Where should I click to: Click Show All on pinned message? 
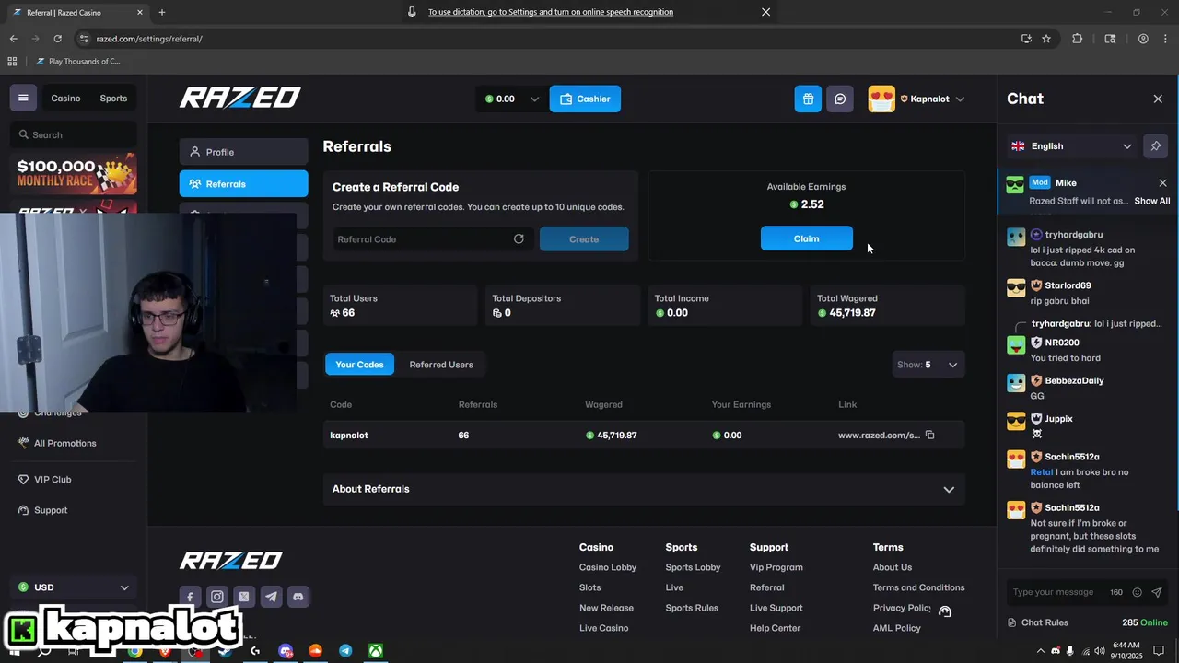point(1151,201)
